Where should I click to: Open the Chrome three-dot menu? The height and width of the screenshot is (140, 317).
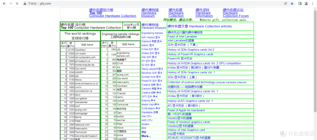tap(313, 4)
